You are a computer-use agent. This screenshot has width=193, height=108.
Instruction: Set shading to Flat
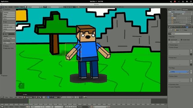(12, 38)
